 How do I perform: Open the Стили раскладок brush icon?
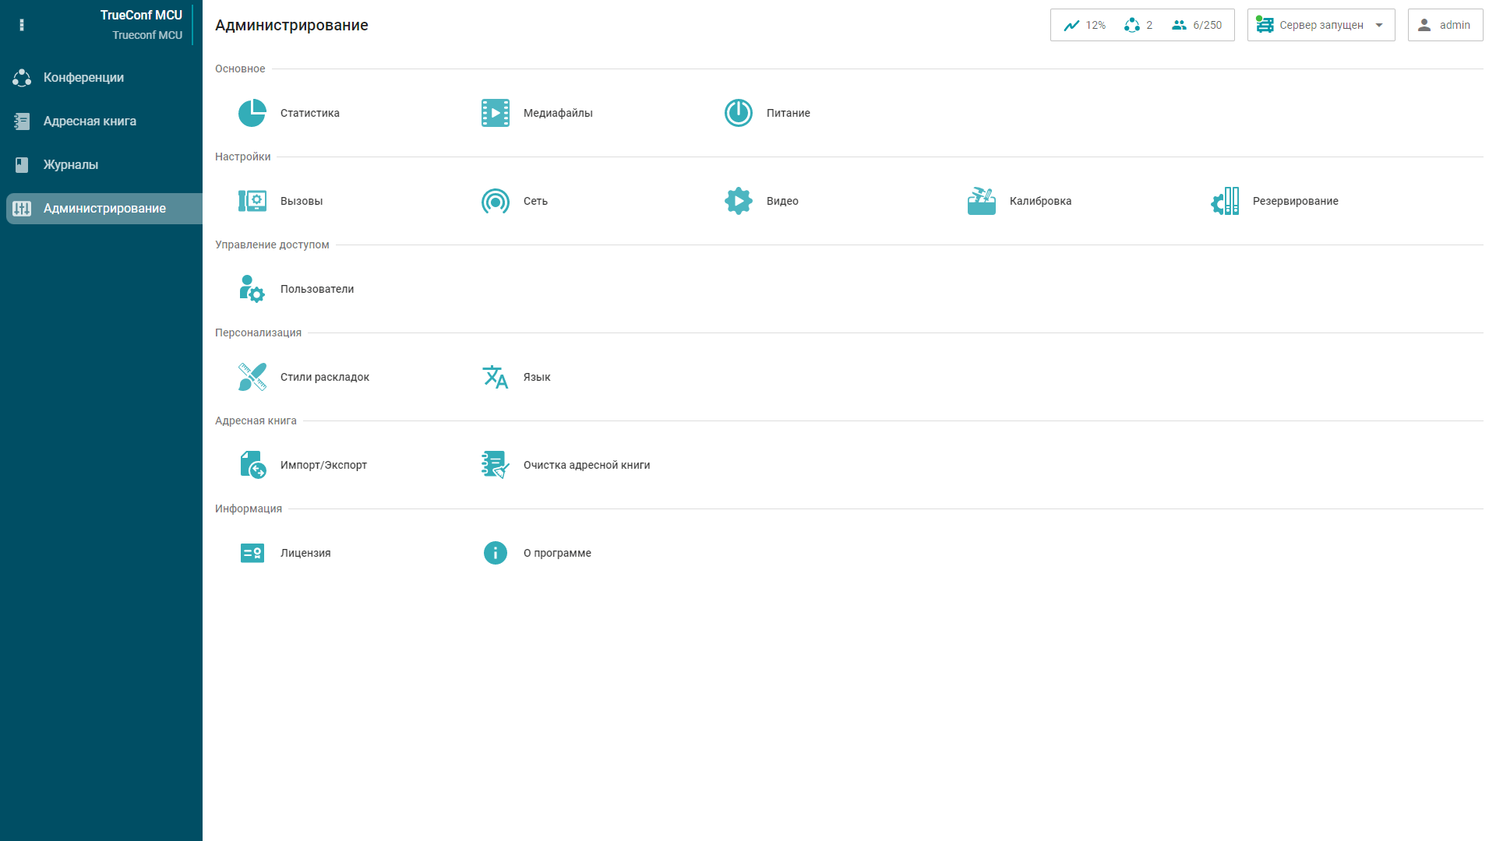click(252, 377)
